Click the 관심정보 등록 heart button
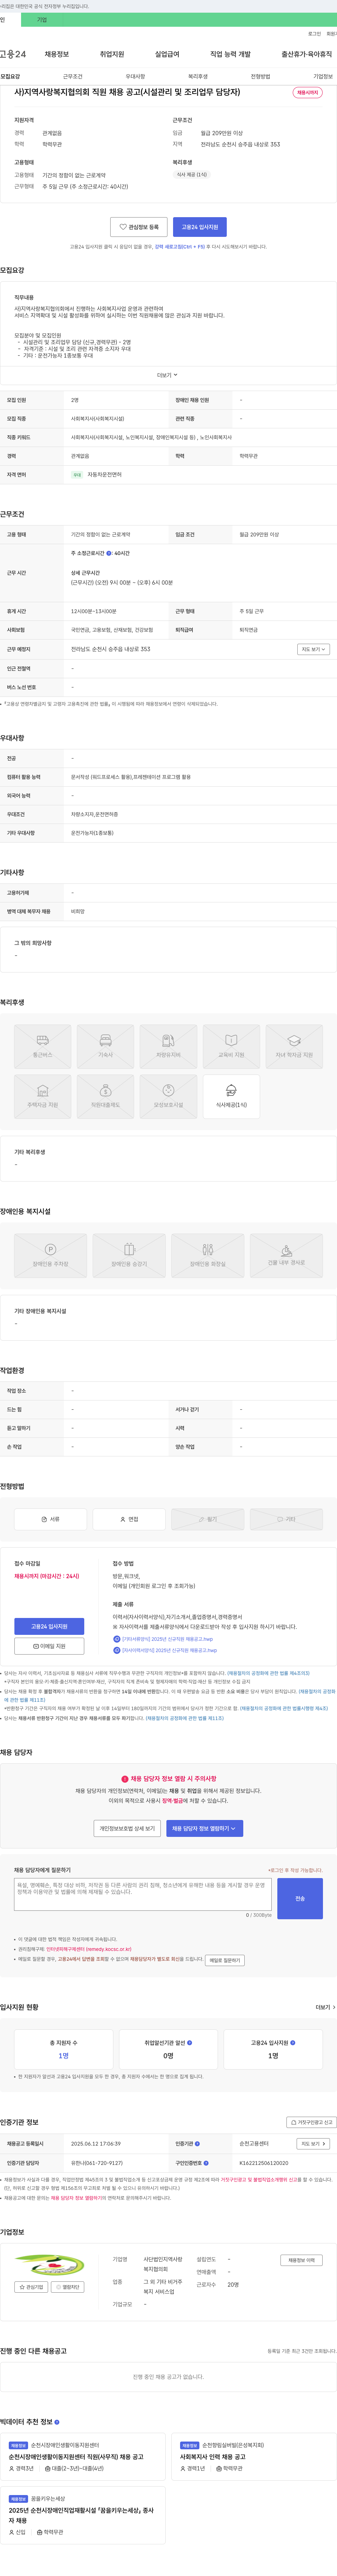This screenshot has height=2576, width=337. coord(139,227)
